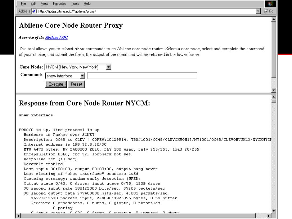Click lower frame scroll right arrow
The width and height of the screenshot is (292, 219).
pos(269,216)
